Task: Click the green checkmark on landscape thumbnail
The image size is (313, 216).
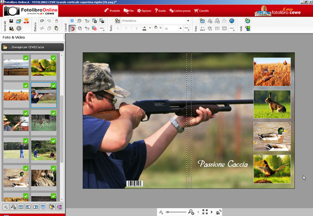Action: pos(26,58)
